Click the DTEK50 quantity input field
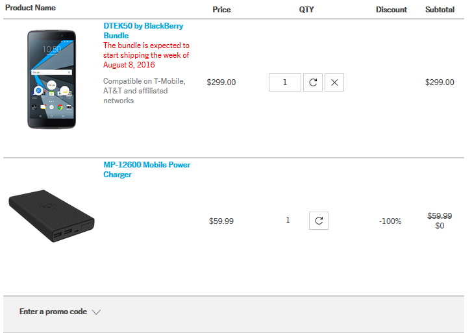 point(285,82)
